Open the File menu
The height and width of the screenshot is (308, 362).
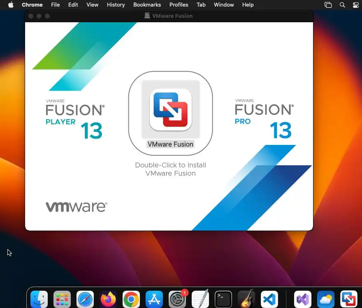coord(56,5)
